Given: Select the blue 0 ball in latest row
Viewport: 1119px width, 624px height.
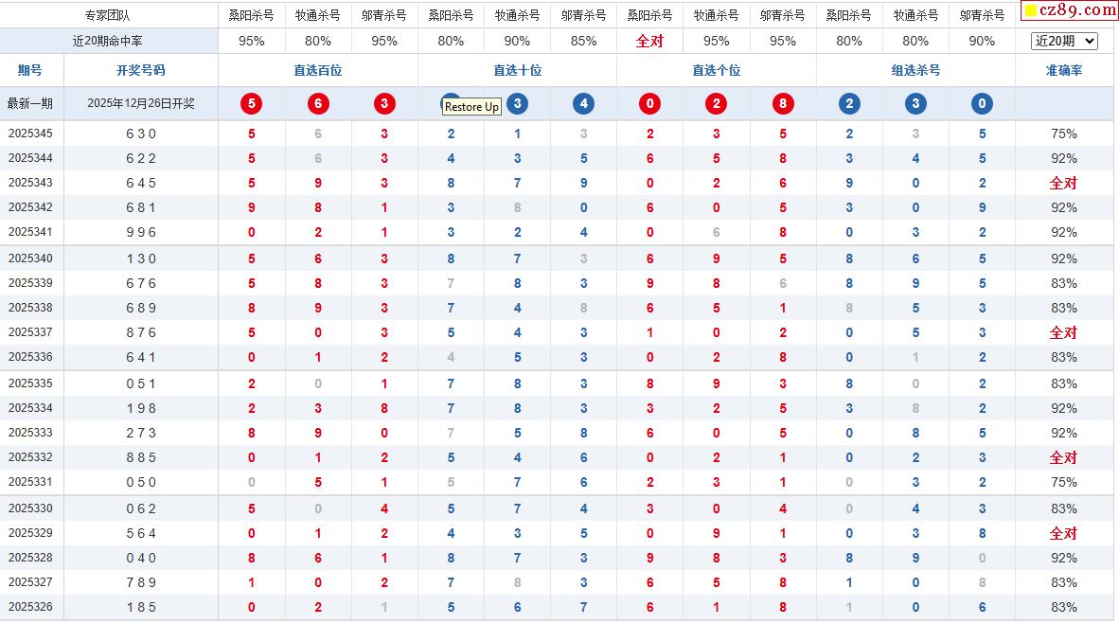Looking at the screenshot, I should (982, 103).
